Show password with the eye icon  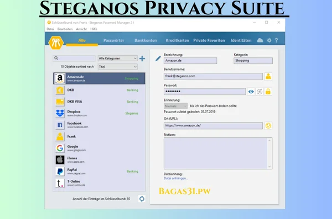251,92
